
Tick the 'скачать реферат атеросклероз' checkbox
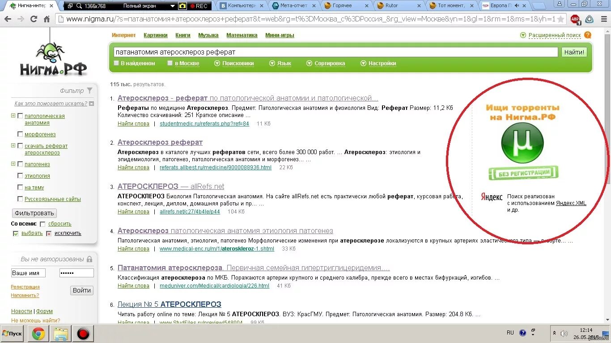pyautogui.click(x=20, y=146)
